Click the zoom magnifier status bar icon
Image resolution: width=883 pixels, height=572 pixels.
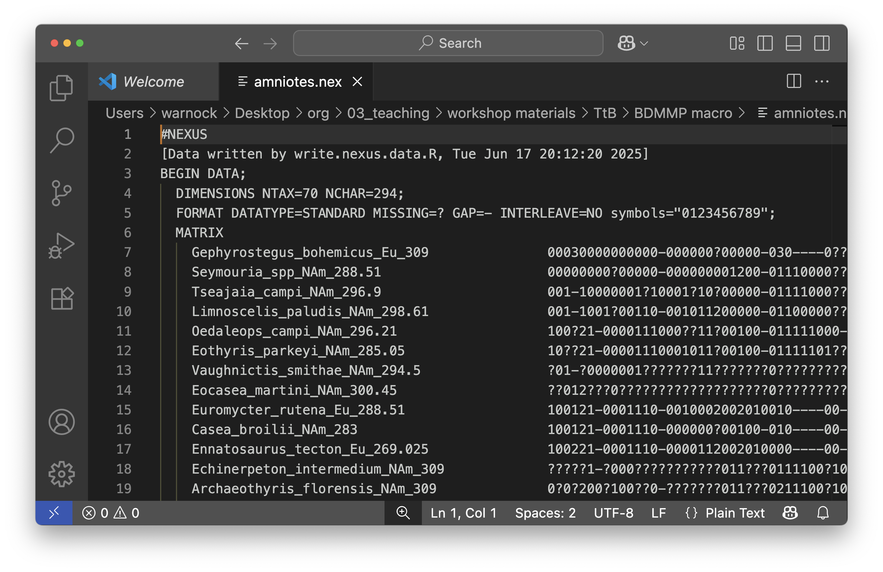coord(403,513)
